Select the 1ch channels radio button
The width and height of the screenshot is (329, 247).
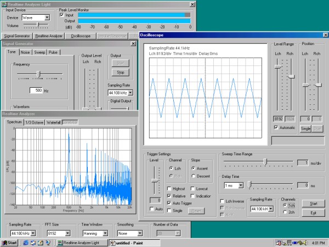tap(285, 205)
